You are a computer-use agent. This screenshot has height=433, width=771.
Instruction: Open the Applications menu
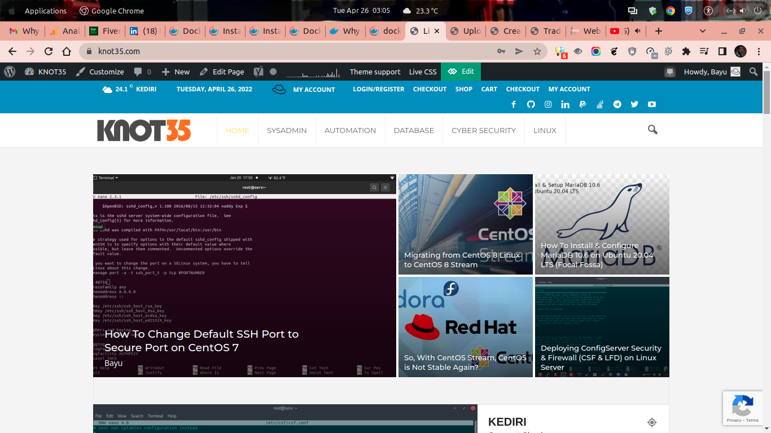point(46,11)
